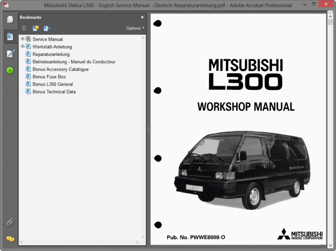Click the Service Manual bookmark icon

28,39
